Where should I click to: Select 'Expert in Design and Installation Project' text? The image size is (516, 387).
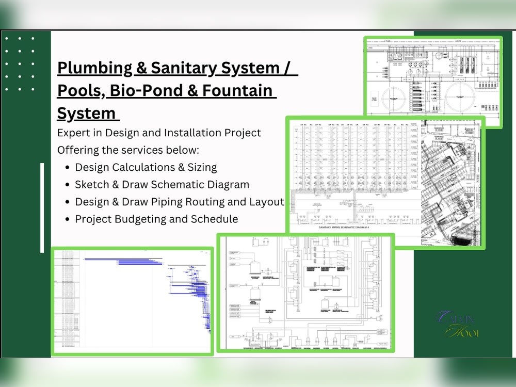click(159, 133)
